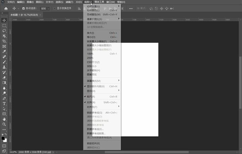Select the Gradient tool
Image resolution: width=242 pixels, height=154 pixels.
coord(4,83)
